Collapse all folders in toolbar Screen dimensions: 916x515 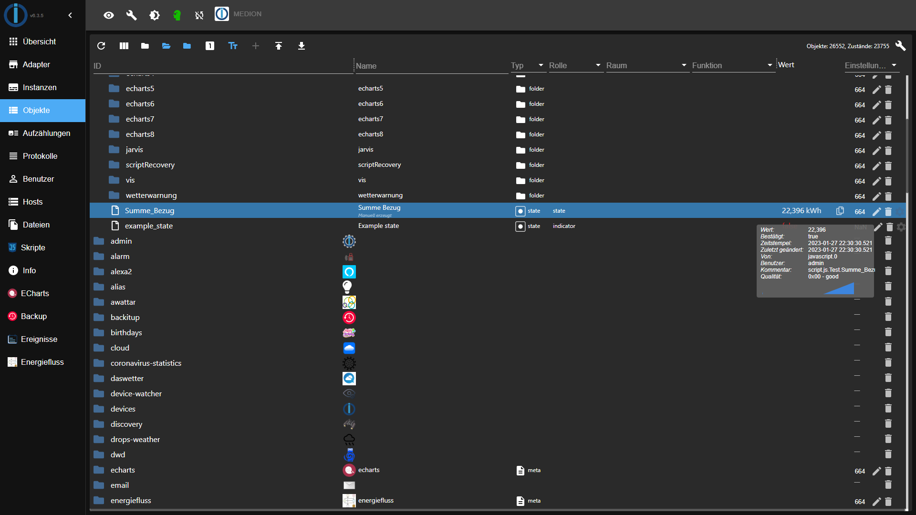pyautogui.click(x=145, y=46)
